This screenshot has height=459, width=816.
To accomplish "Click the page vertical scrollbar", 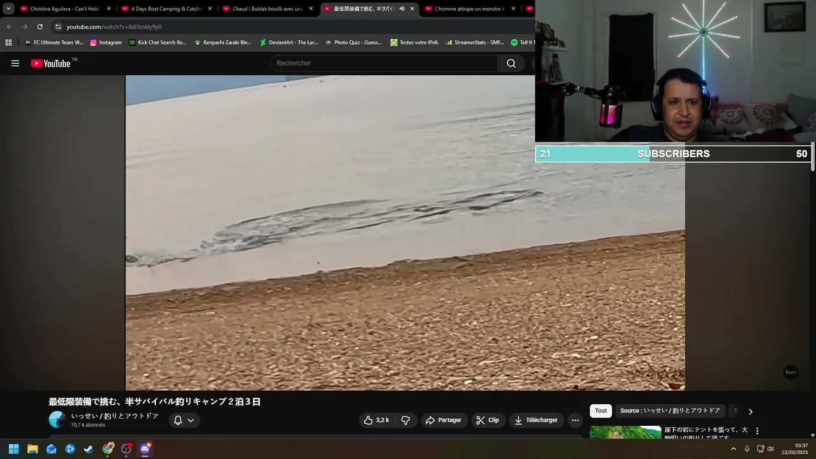I will click(813, 156).
